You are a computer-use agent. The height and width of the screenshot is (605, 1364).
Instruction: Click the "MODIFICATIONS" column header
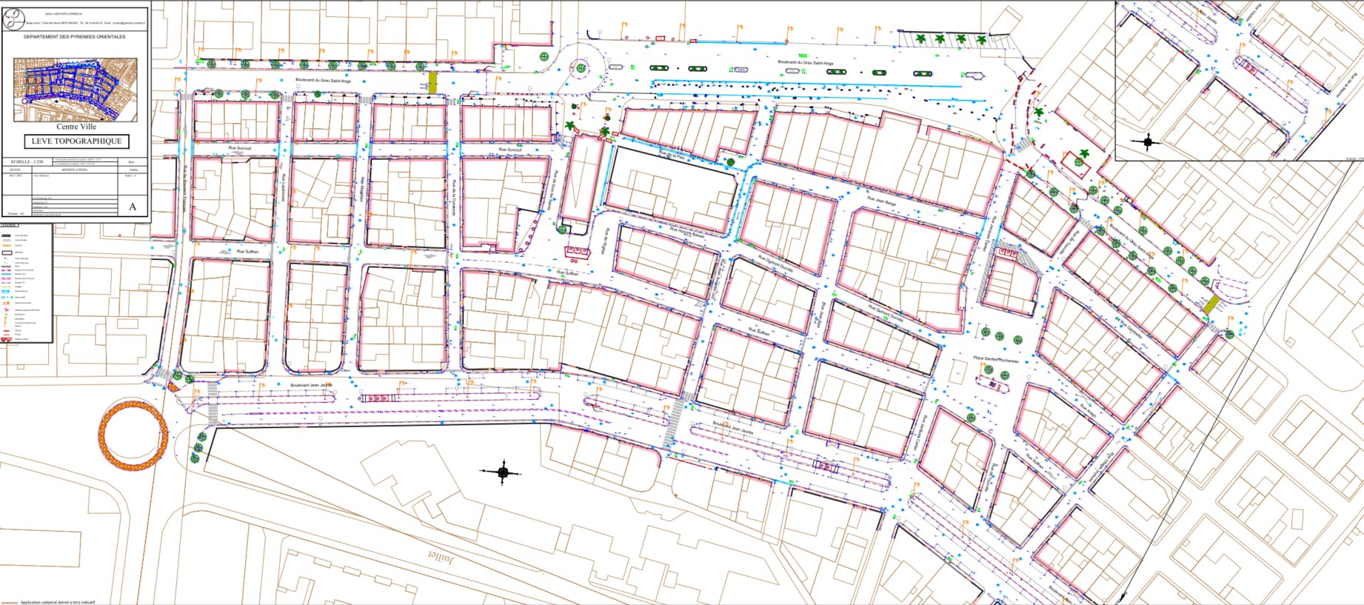pyautogui.click(x=75, y=170)
